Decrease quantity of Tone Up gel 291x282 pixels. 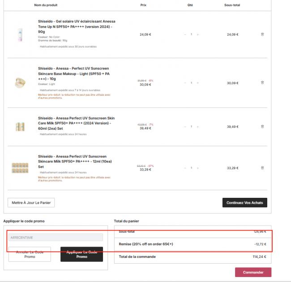185,34
